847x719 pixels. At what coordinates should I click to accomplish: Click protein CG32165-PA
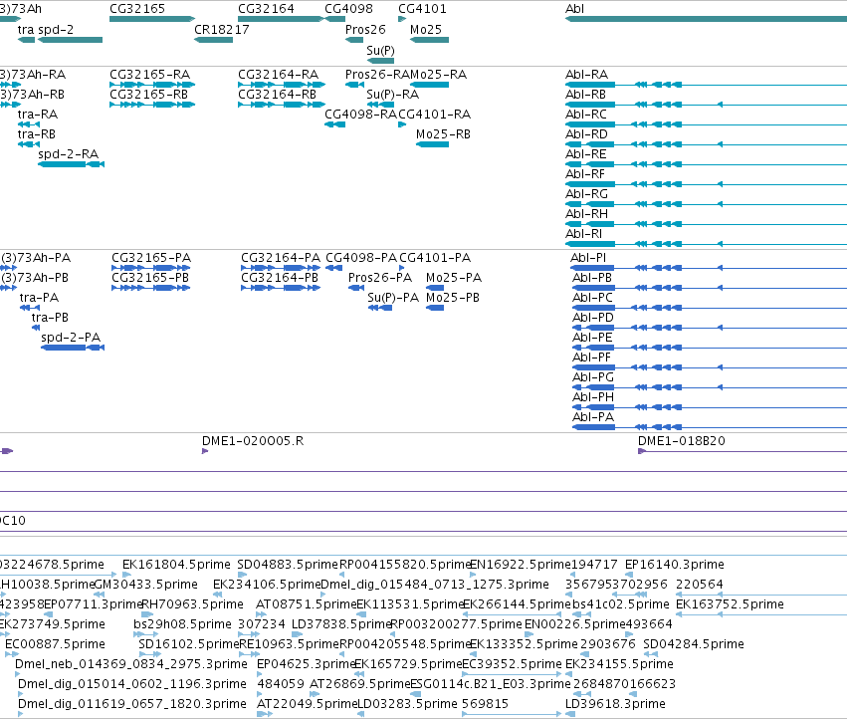151,257
